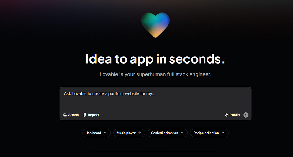
Task: Click the arrow icon on Music player chip
Action: (x=140, y=133)
